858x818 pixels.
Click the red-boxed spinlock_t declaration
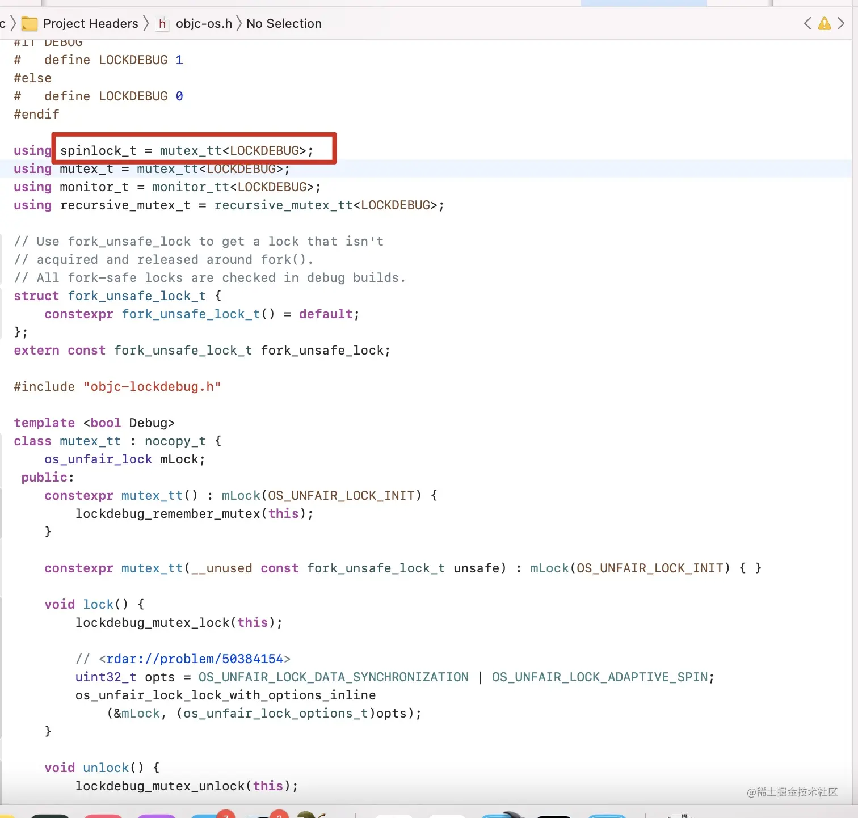pyautogui.click(x=187, y=150)
